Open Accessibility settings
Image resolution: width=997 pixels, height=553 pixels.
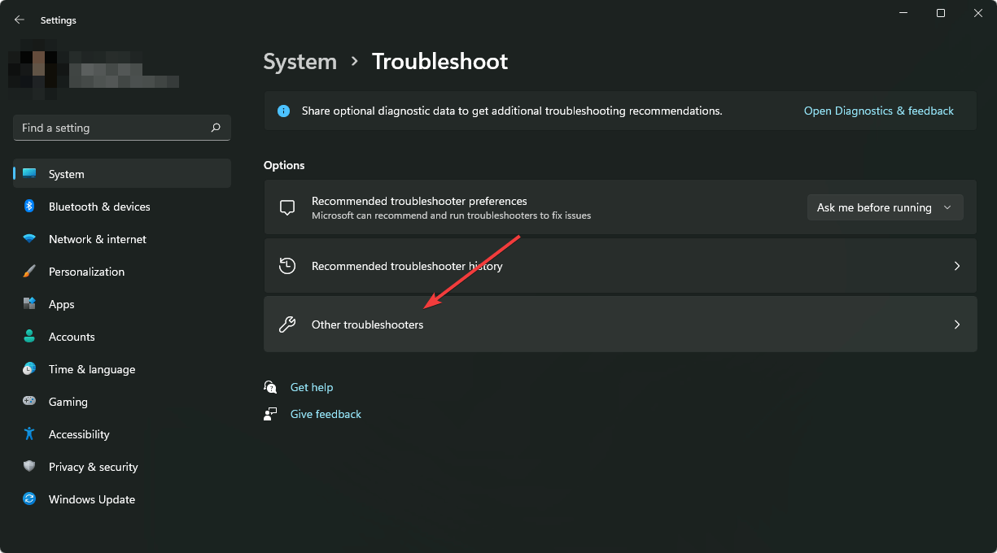122,434
